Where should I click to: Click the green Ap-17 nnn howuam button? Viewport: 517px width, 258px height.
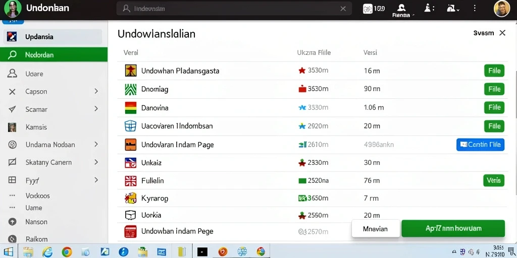(x=453, y=228)
